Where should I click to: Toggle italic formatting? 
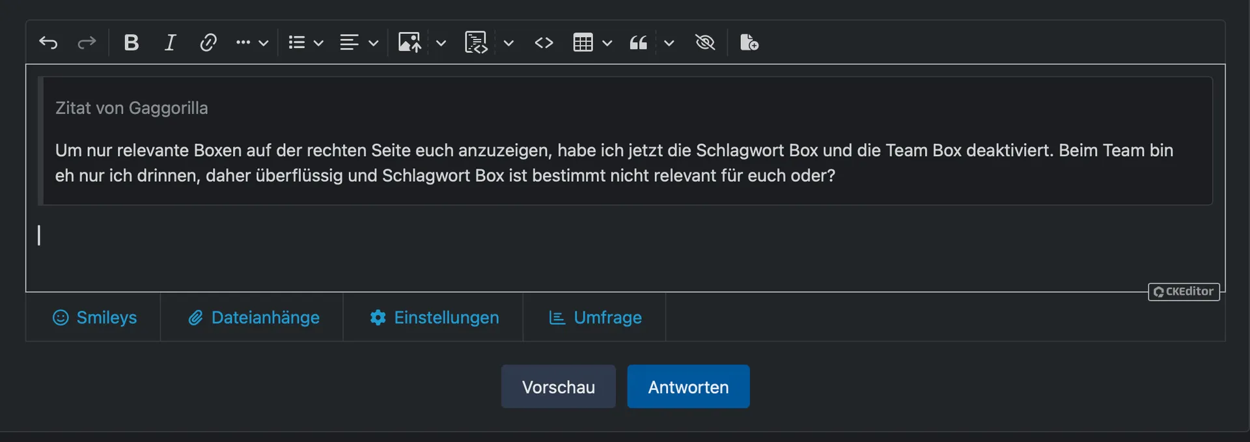(170, 43)
